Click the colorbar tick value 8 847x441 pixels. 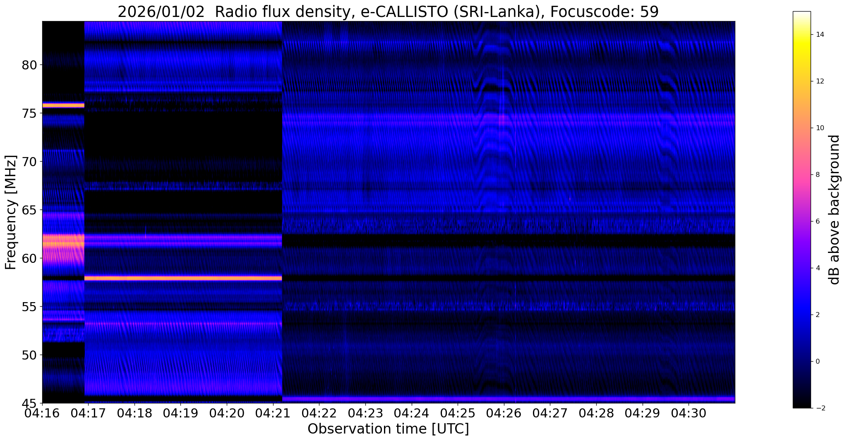click(817, 175)
